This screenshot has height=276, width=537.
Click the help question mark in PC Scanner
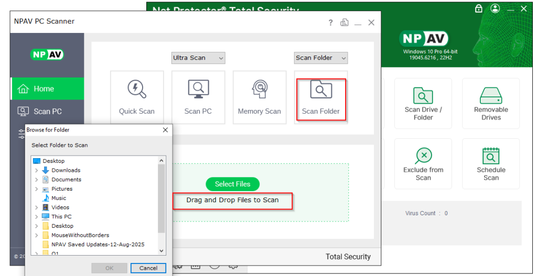pyautogui.click(x=331, y=23)
